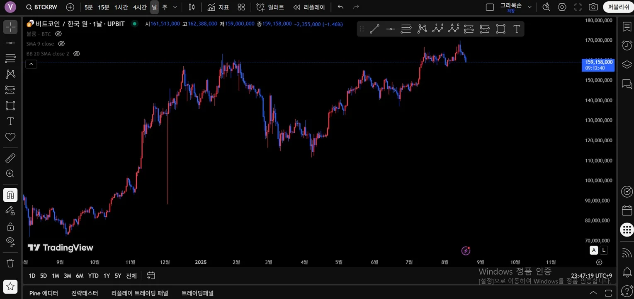Screen dimensions: 634x299
Task: Pick the text tool in floating toolbar
Action: tap(517, 29)
